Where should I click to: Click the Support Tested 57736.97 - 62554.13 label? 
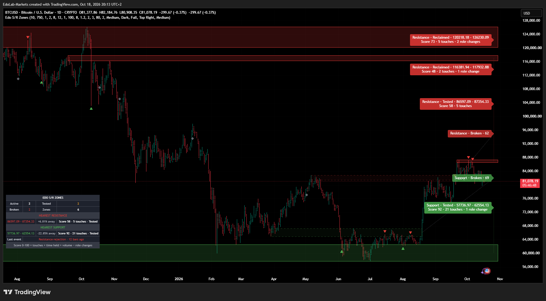tap(458, 207)
